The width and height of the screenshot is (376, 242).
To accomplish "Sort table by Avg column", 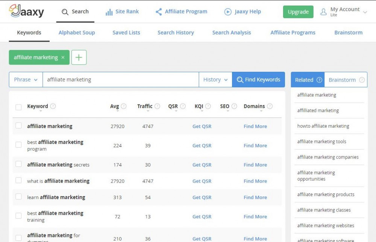I will coord(117,111).
